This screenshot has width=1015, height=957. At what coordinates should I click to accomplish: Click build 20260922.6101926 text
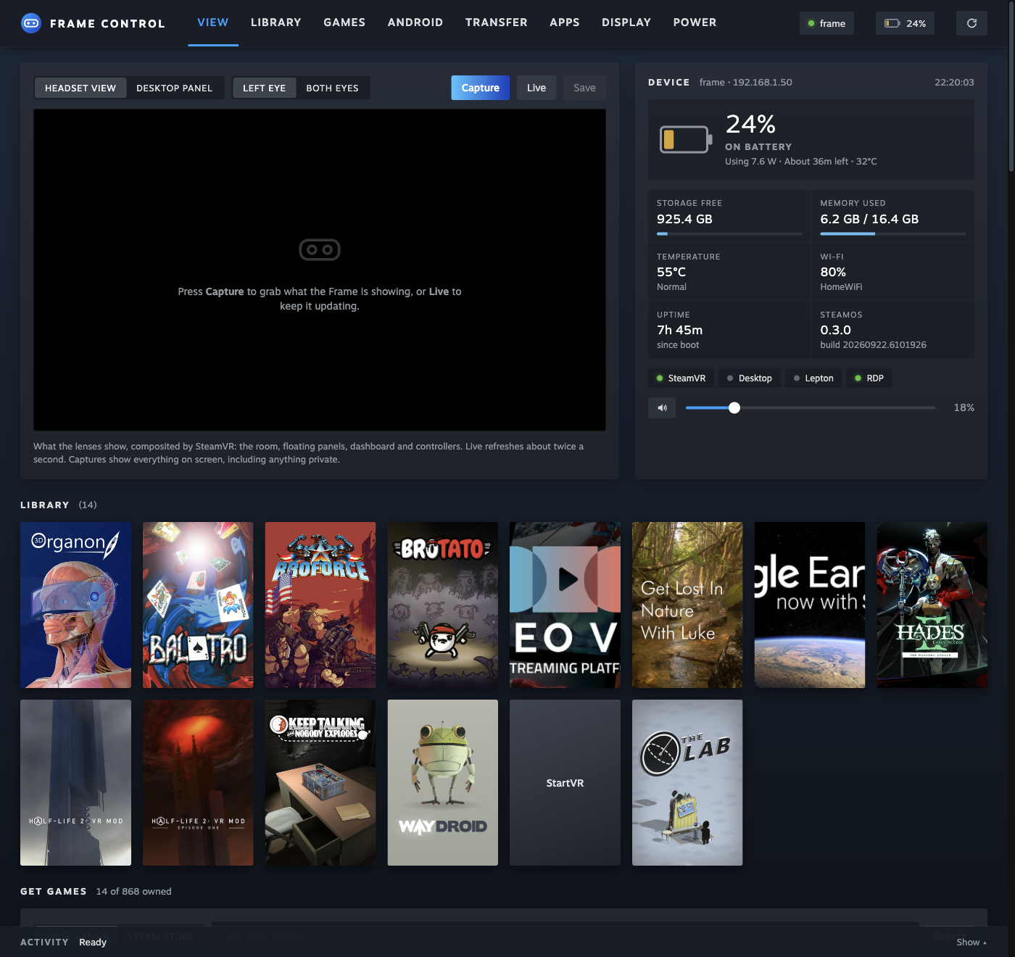point(873,345)
